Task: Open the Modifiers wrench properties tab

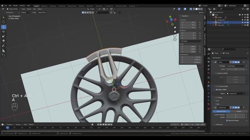Action: pos(209,86)
